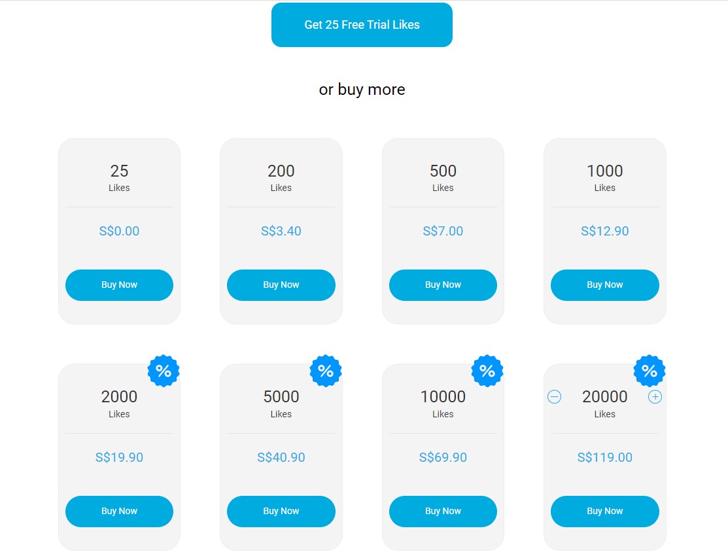Select the S$3.40 price text
The width and height of the screenshot is (728, 556).
[281, 231]
